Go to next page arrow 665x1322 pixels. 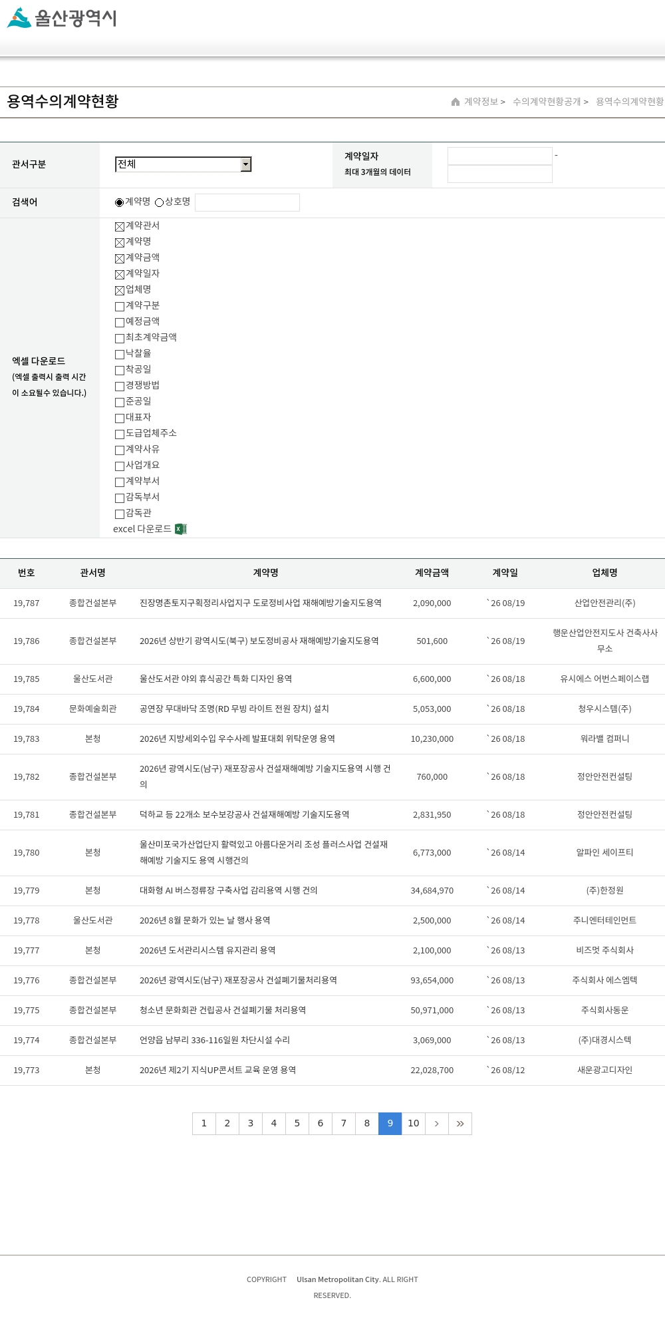tap(436, 1124)
